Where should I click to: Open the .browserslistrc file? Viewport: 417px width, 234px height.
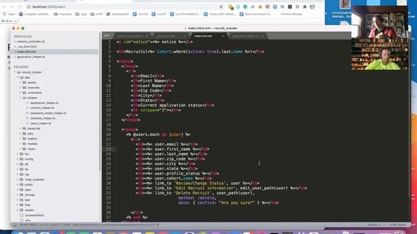tap(35, 215)
